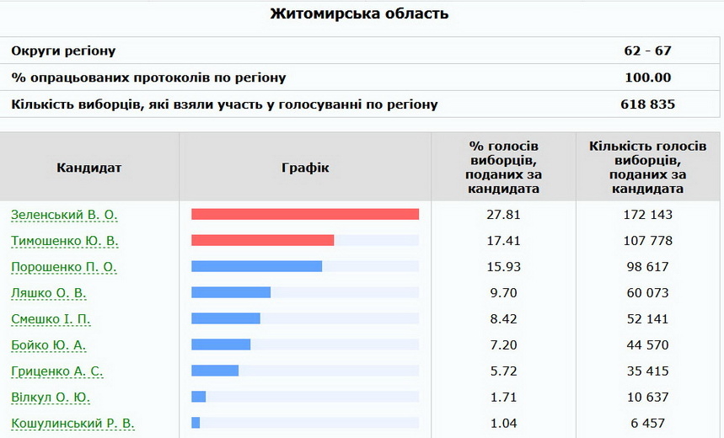Click the percent of votes column header
The image size is (724, 438).
click(503, 168)
